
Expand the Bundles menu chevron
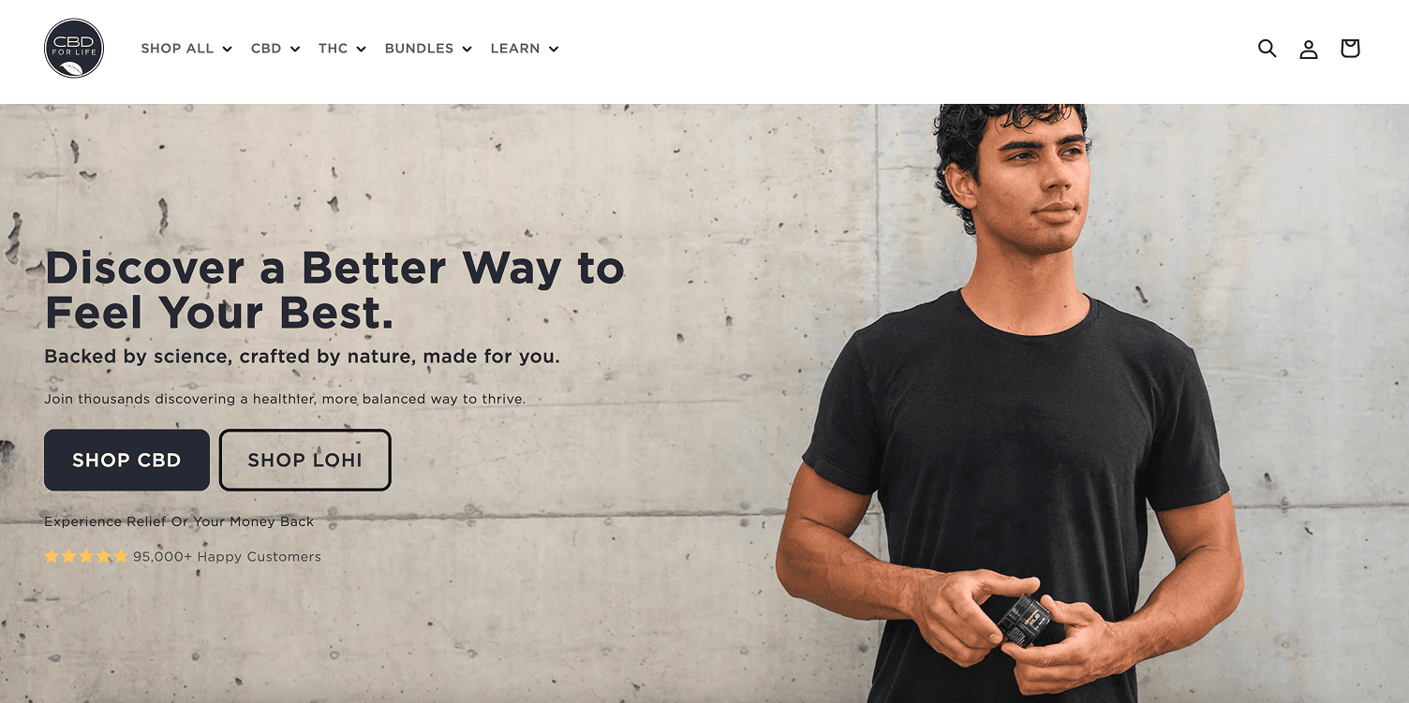(x=467, y=50)
